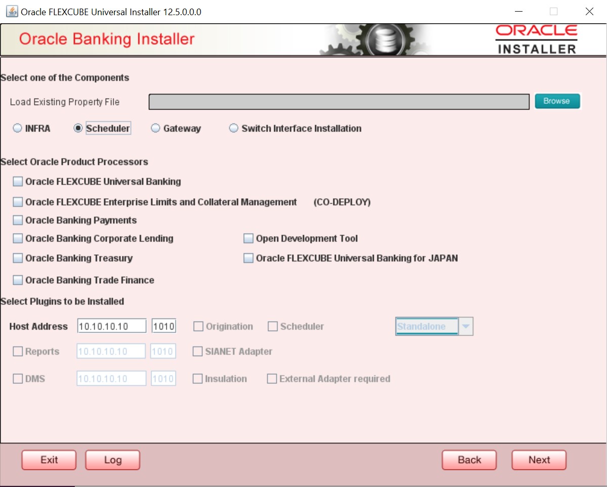
Task: Go Back to previous installer step
Action: pos(469,460)
